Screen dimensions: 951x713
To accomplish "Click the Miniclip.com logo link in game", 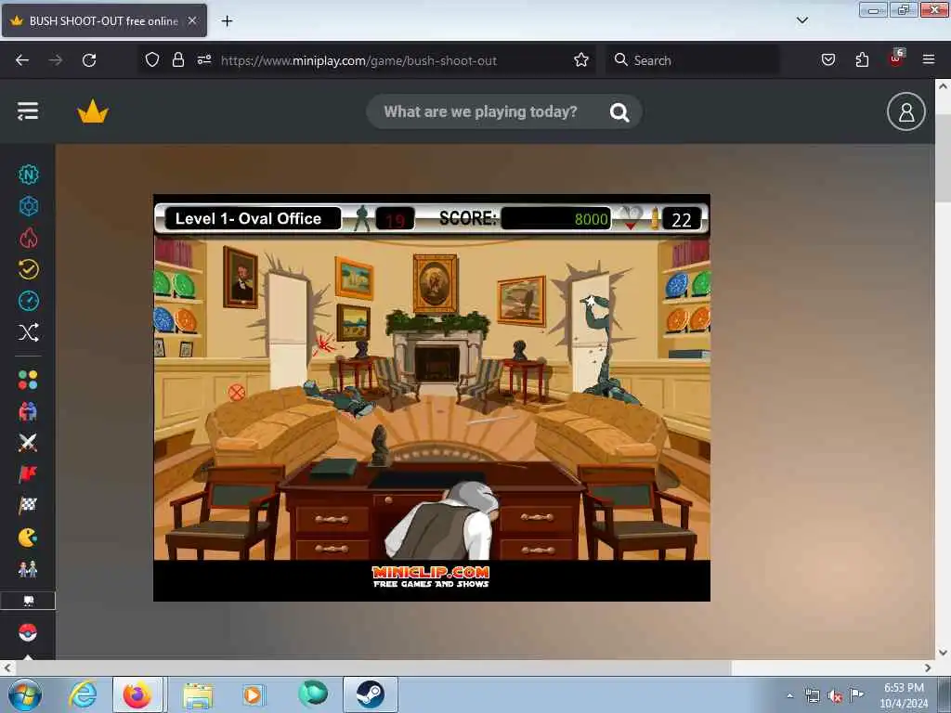I will coord(431,577).
